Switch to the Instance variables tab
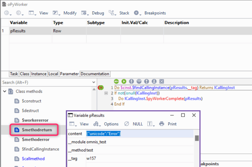Image resolution: width=252 pixels, height=167 pixels. 39,74
